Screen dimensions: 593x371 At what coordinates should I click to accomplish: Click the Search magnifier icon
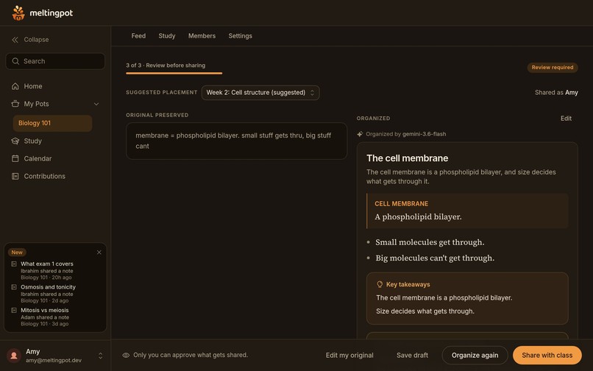coord(15,61)
